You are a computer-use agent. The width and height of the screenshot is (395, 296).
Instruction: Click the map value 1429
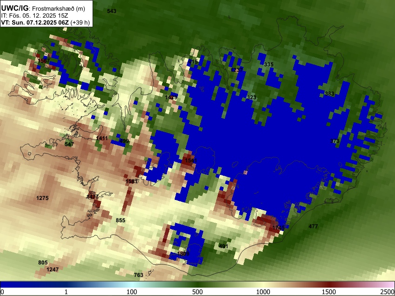point(171,97)
